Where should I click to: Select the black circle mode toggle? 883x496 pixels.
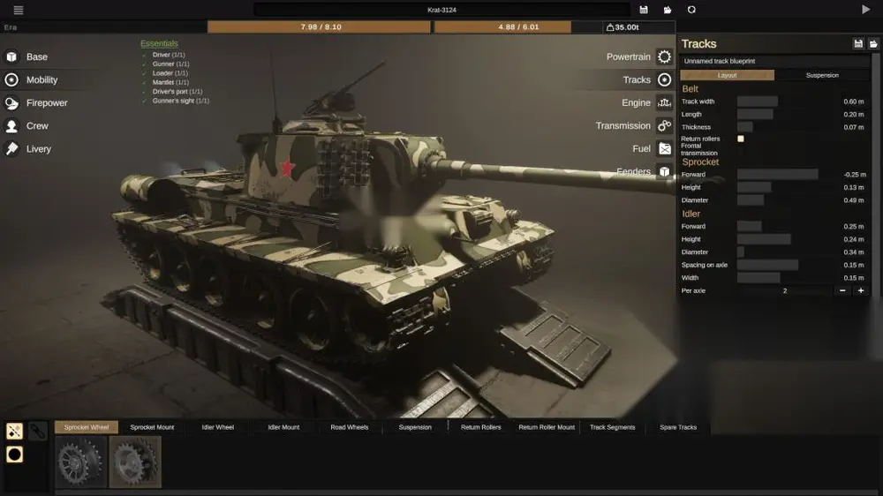14,455
